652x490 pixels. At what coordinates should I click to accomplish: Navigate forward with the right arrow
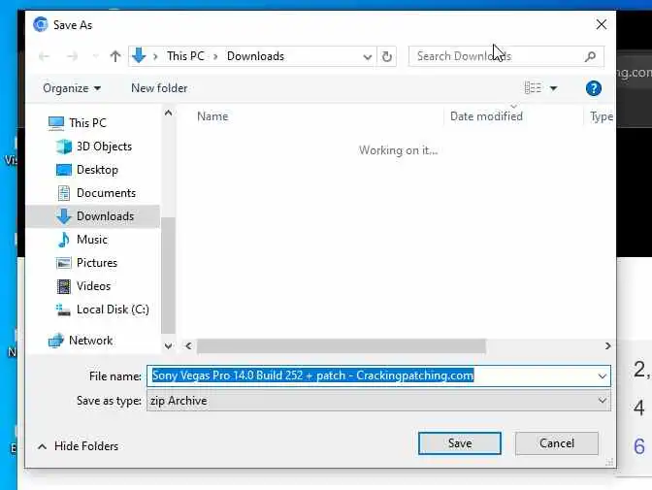tap(72, 56)
